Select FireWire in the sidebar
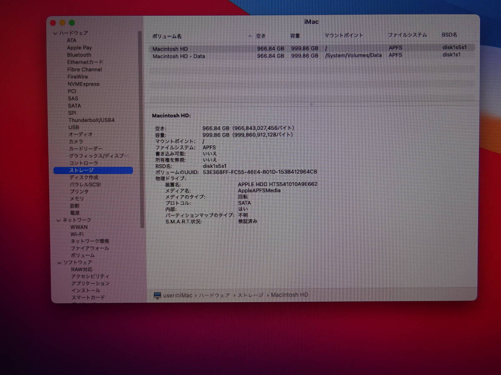Image resolution: width=501 pixels, height=375 pixels. point(78,77)
